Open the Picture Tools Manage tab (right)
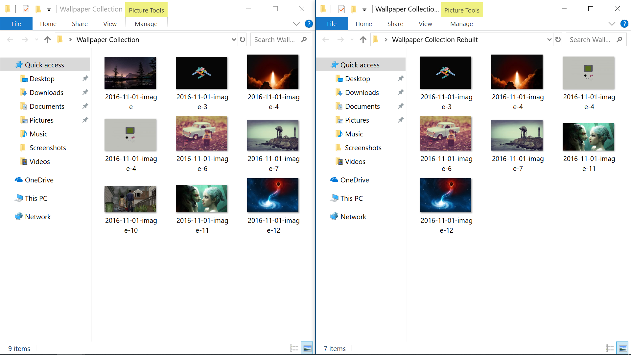This screenshot has height=355, width=631. 461,24
